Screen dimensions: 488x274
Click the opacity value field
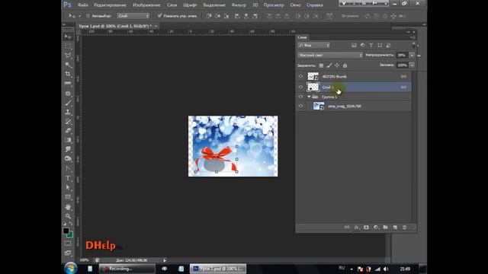(x=403, y=56)
